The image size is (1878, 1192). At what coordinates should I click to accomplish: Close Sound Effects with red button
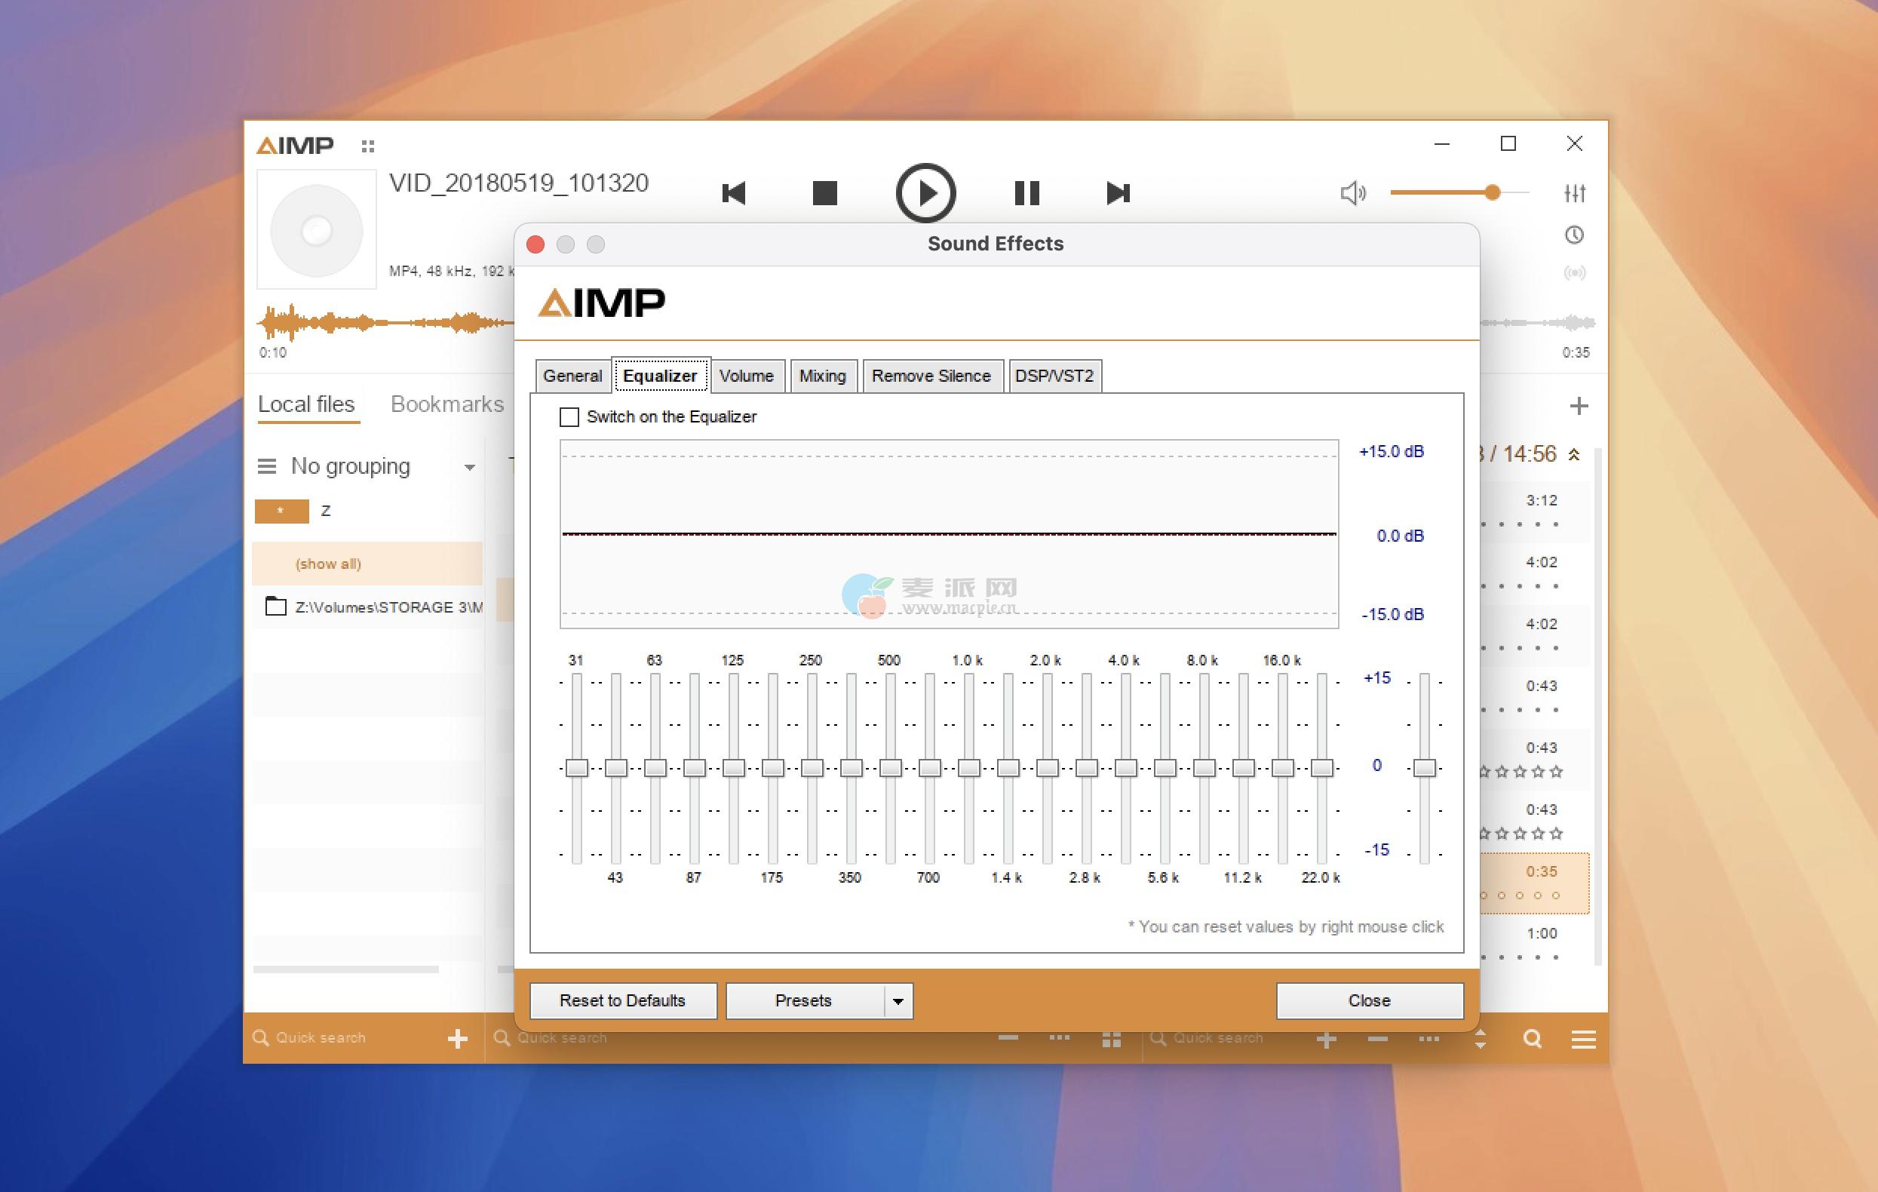coord(535,244)
